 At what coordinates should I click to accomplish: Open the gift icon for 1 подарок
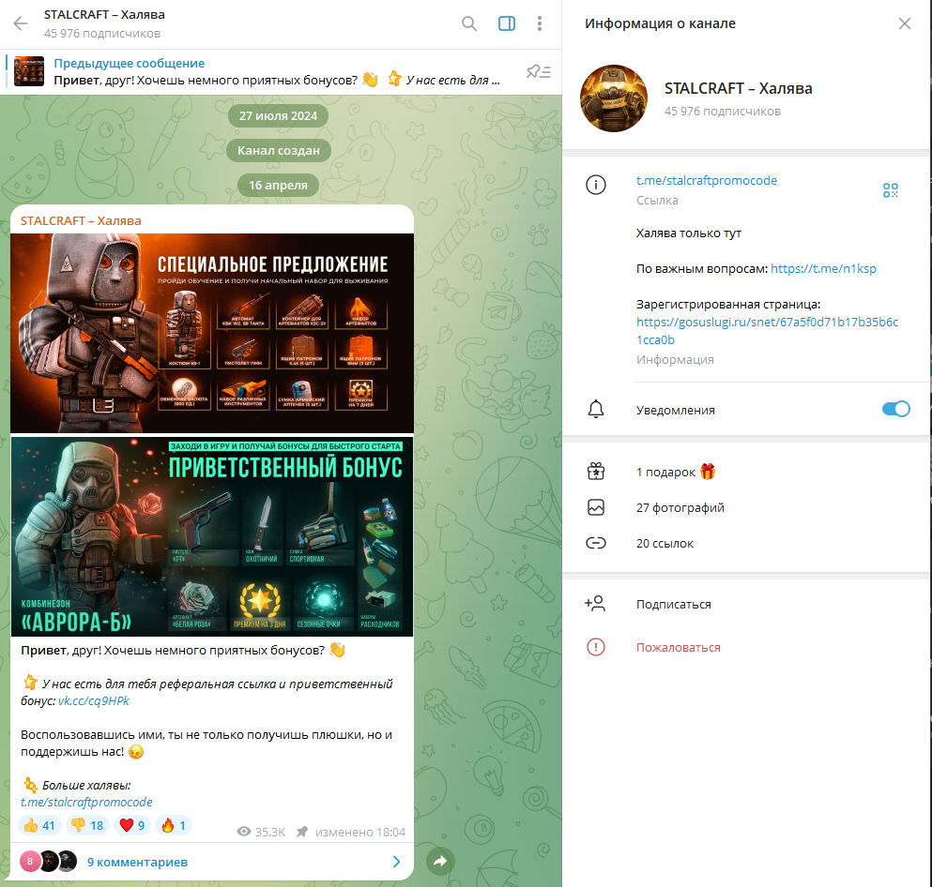pyautogui.click(x=596, y=472)
